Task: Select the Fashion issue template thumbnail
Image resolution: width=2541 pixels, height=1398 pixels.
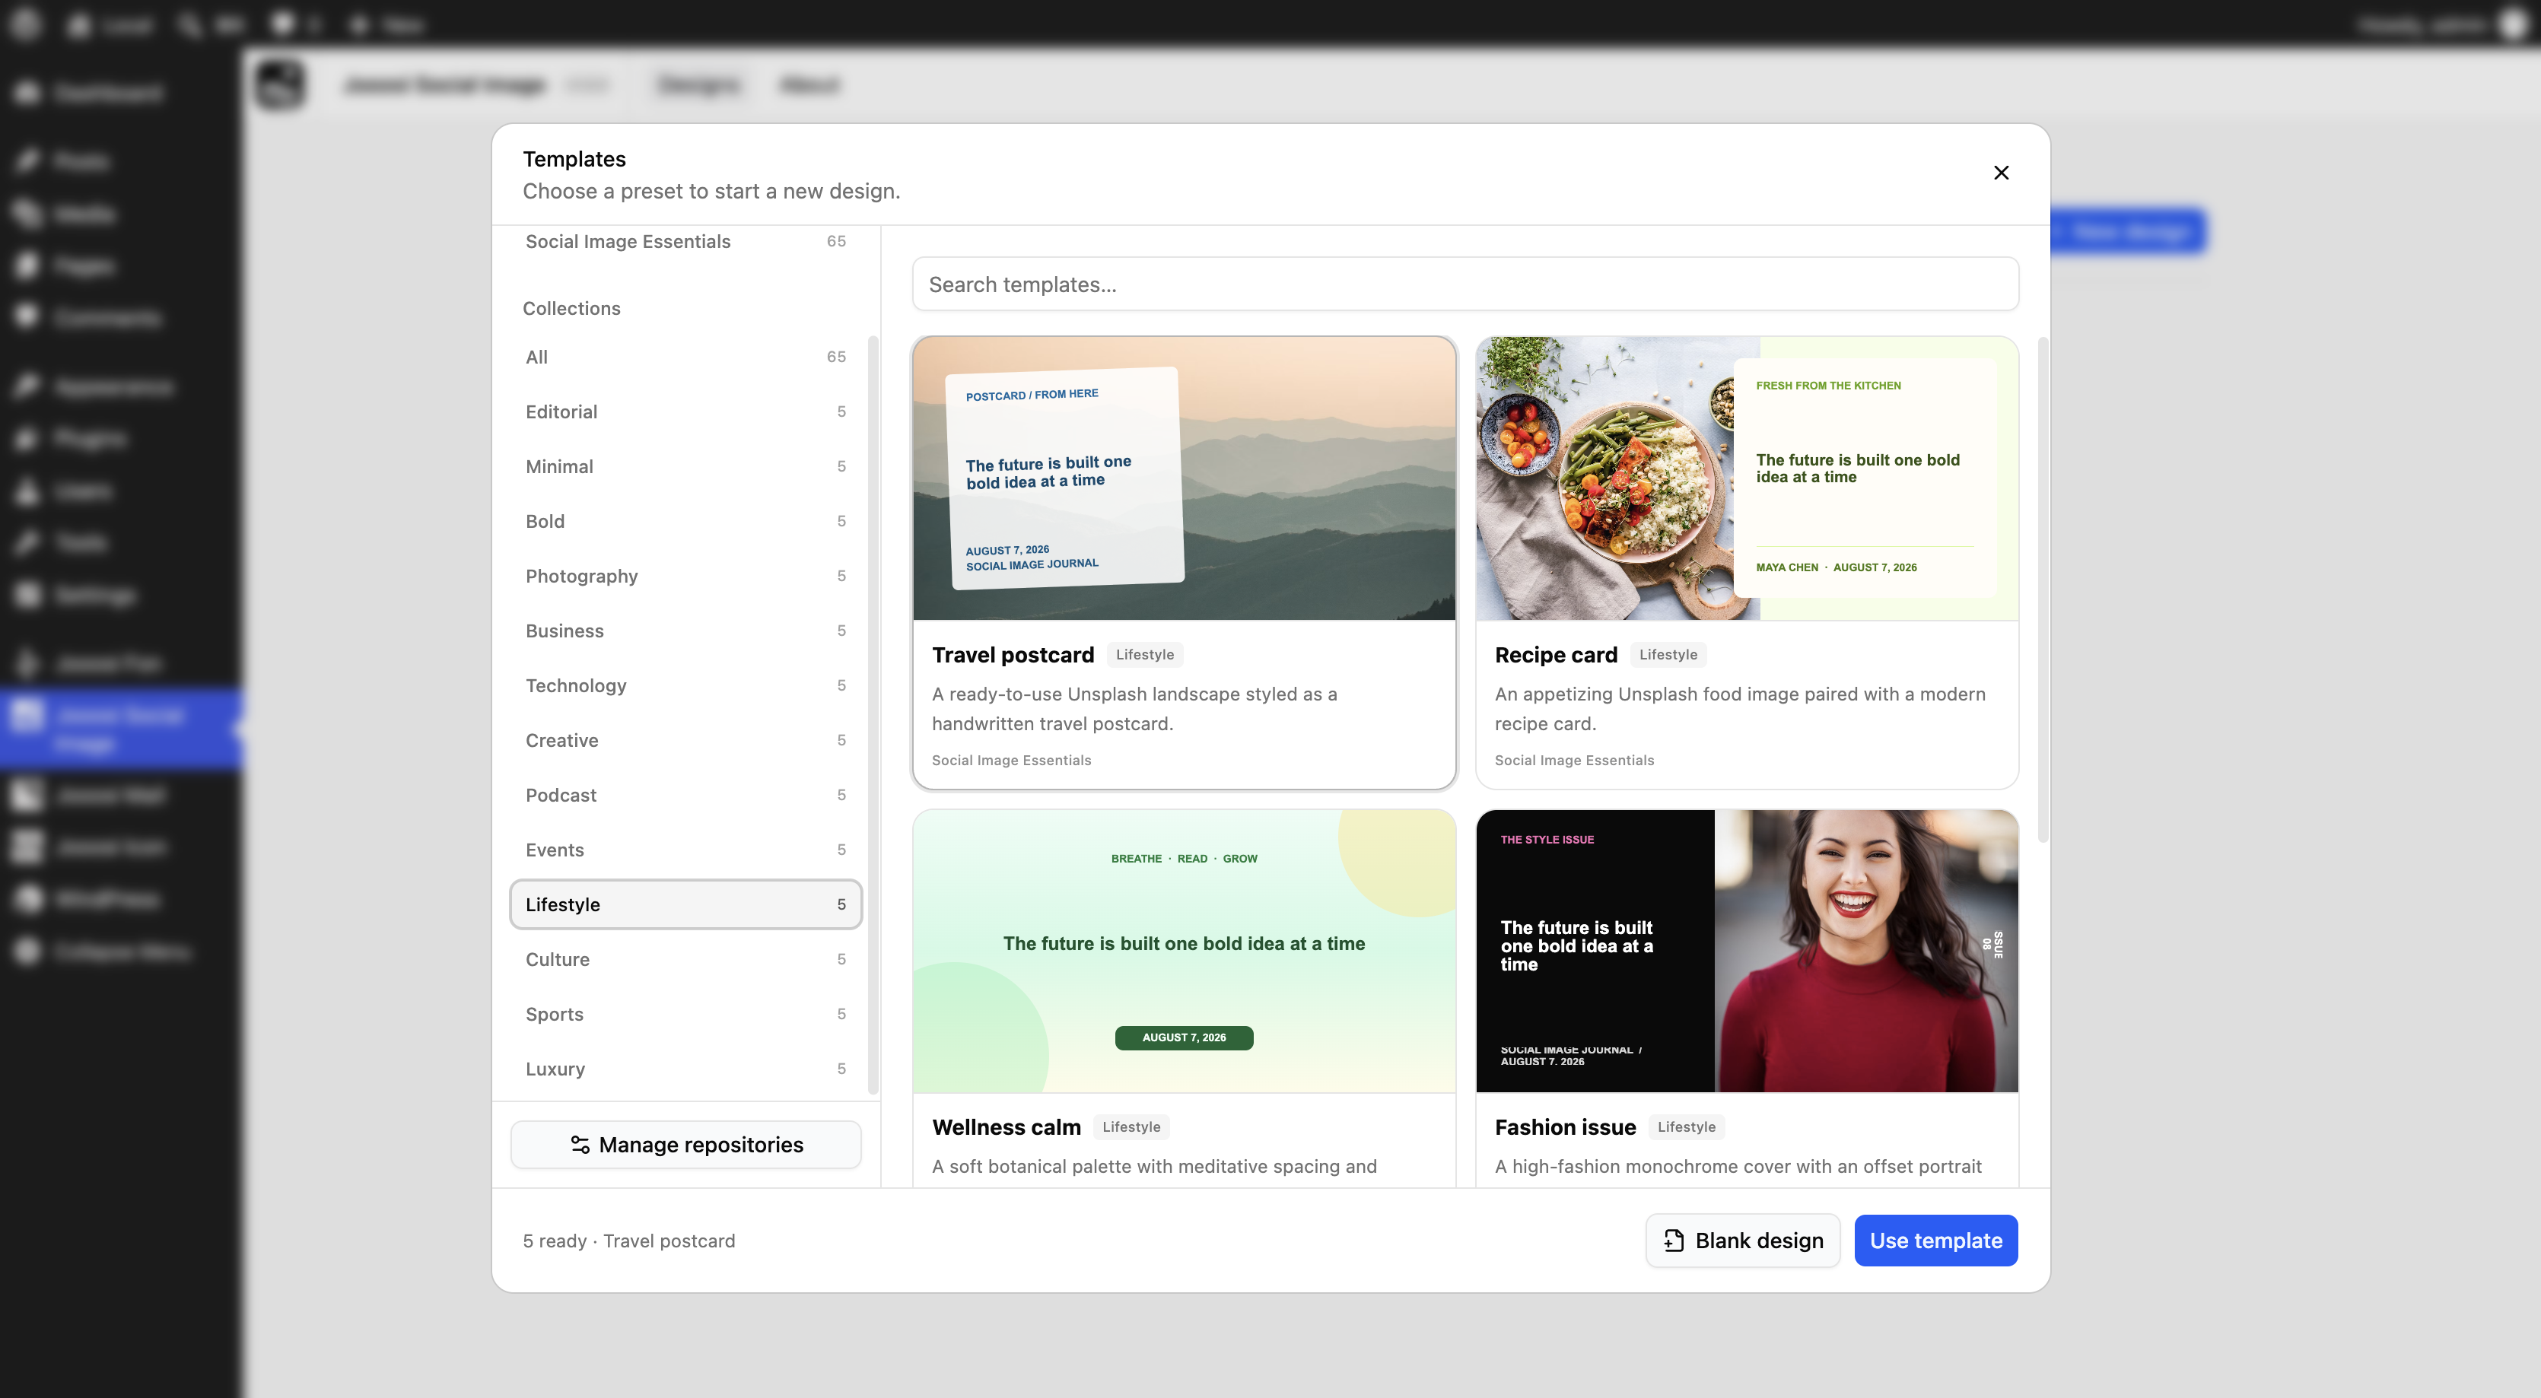Action: pyautogui.click(x=1747, y=952)
